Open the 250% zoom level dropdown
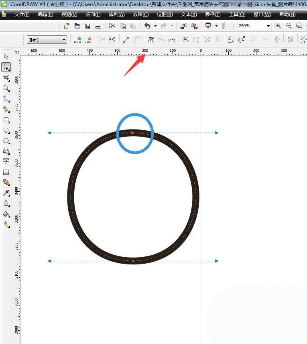Screen dimensions: 307x344 tap(268, 26)
